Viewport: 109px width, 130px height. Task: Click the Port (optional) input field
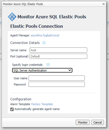(58, 56)
